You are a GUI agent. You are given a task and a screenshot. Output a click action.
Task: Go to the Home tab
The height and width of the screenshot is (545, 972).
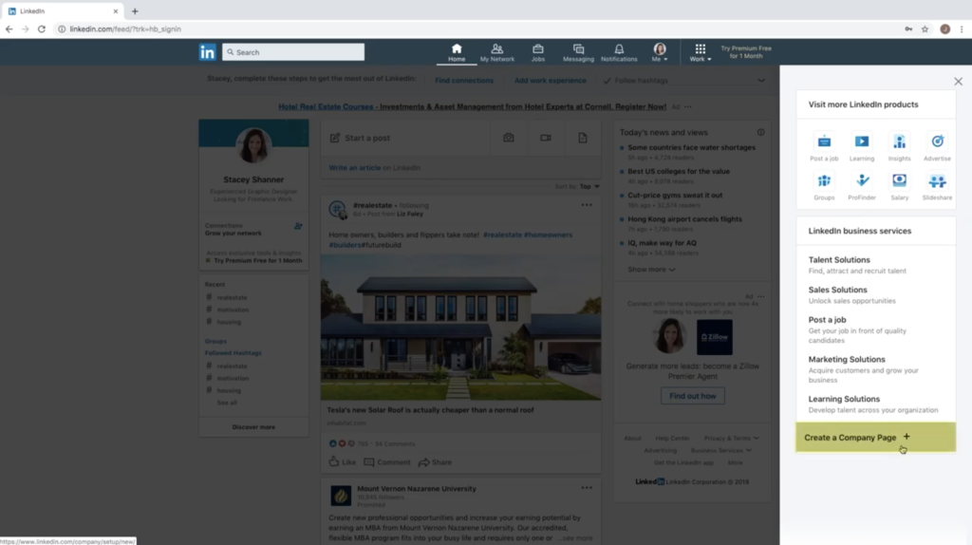click(x=457, y=53)
